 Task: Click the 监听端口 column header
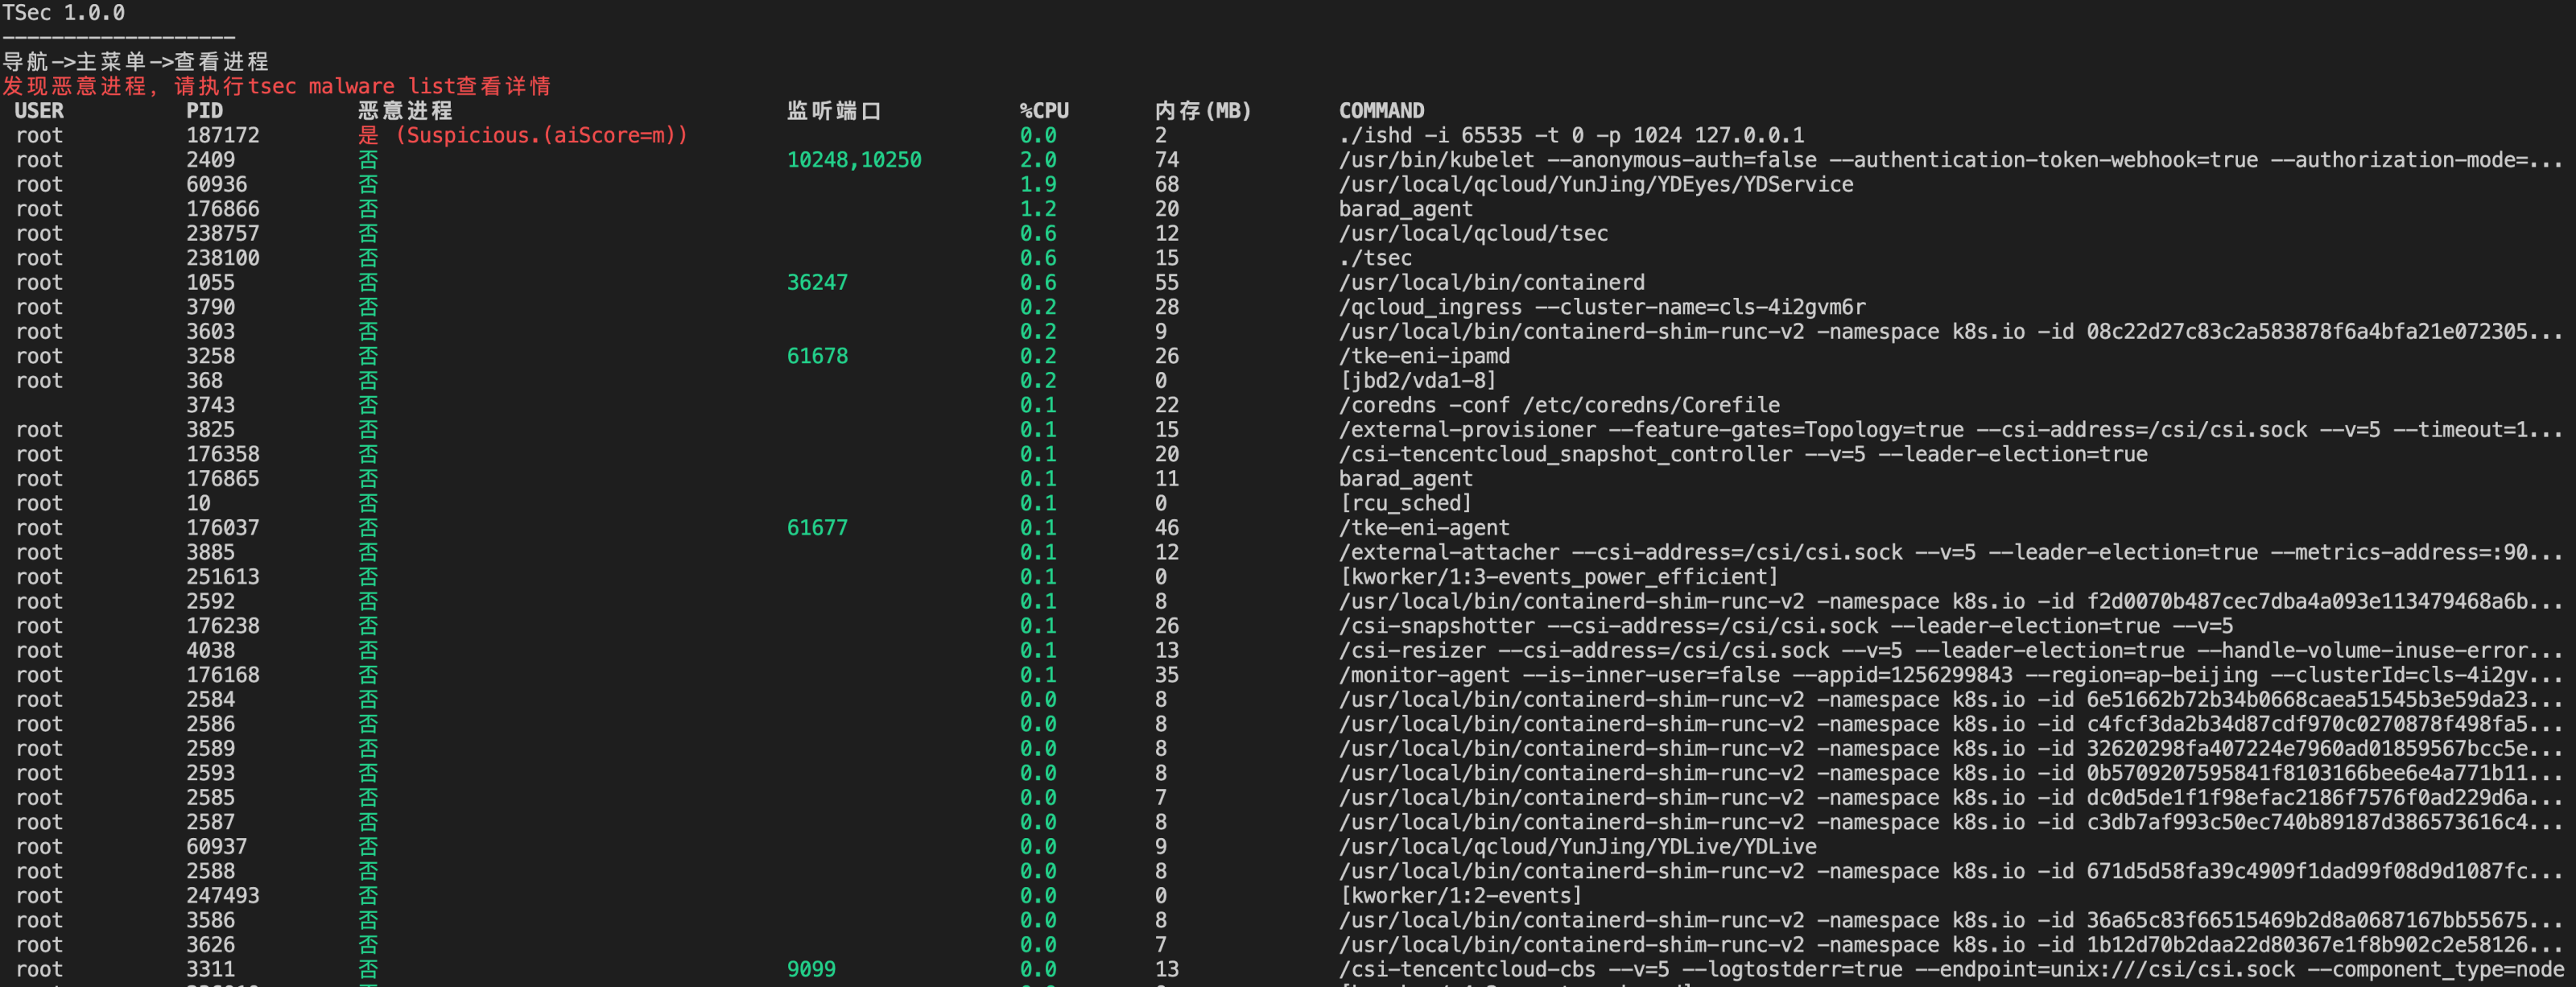[x=833, y=110]
